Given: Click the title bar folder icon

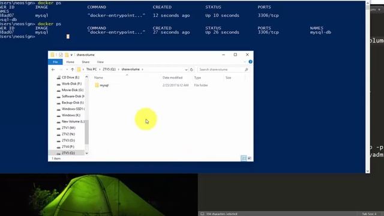Looking at the screenshot, I should 52,55.
